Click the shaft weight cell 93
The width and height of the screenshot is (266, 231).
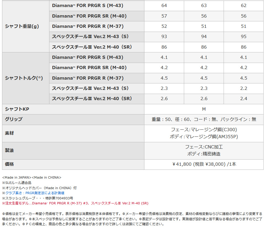(164, 37)
